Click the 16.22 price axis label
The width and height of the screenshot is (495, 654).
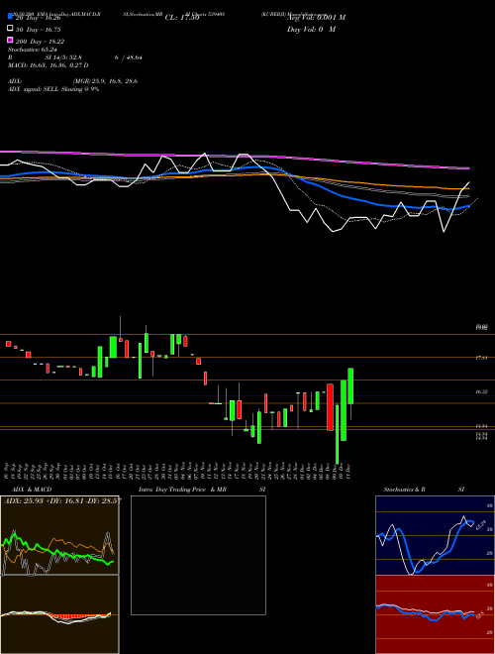tap(482, 392)
